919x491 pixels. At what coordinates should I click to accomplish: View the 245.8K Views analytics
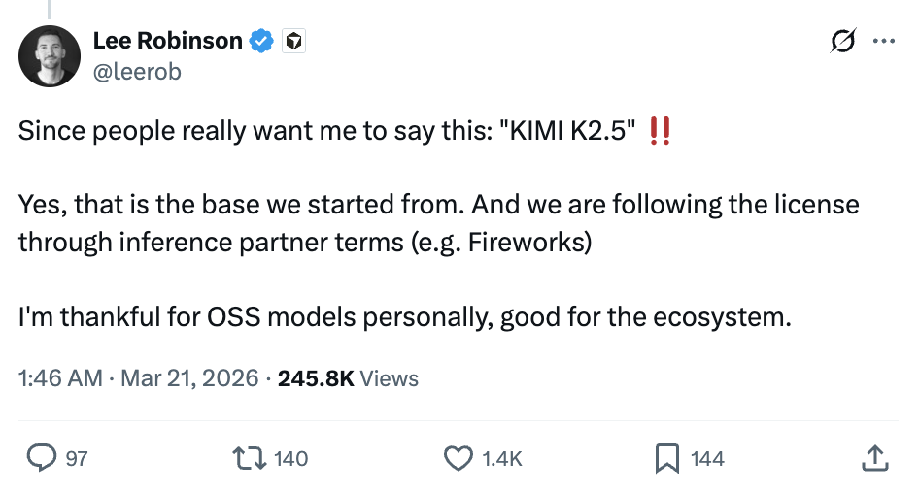pyautogui.click(x=348, y=378)
